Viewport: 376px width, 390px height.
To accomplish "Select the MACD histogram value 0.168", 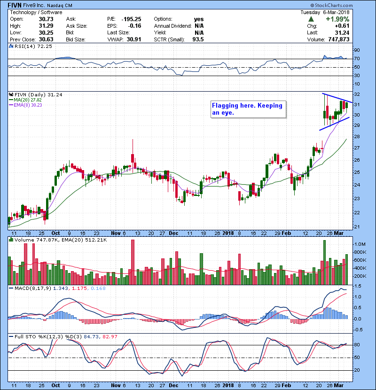I will (x=98, y=289).
